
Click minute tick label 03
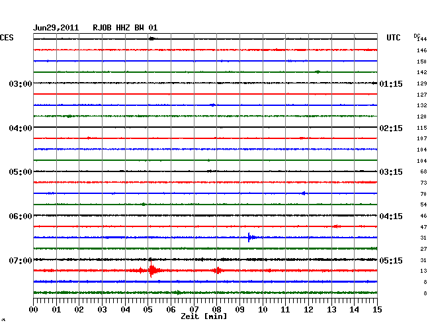[x=102, y=310]
